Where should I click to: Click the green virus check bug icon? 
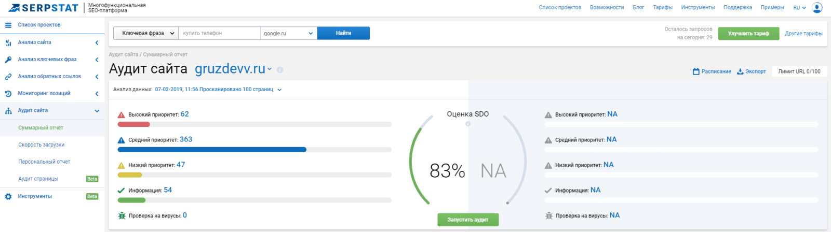(x=122, y=215)
